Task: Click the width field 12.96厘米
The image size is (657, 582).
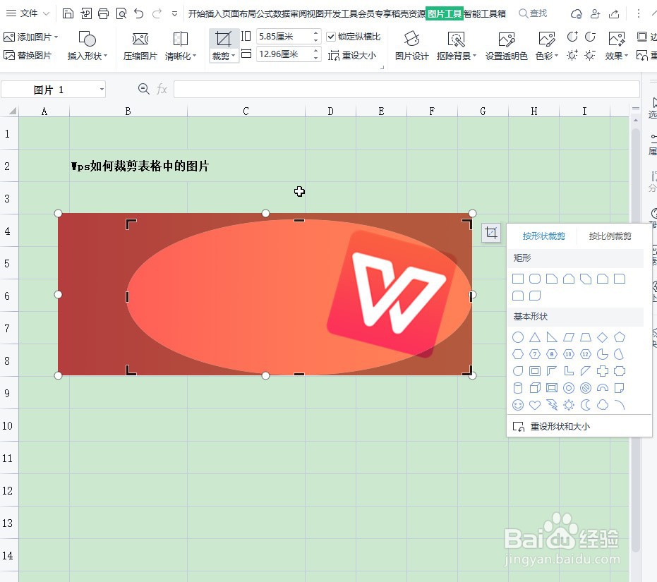Action: tap(284, 54)
